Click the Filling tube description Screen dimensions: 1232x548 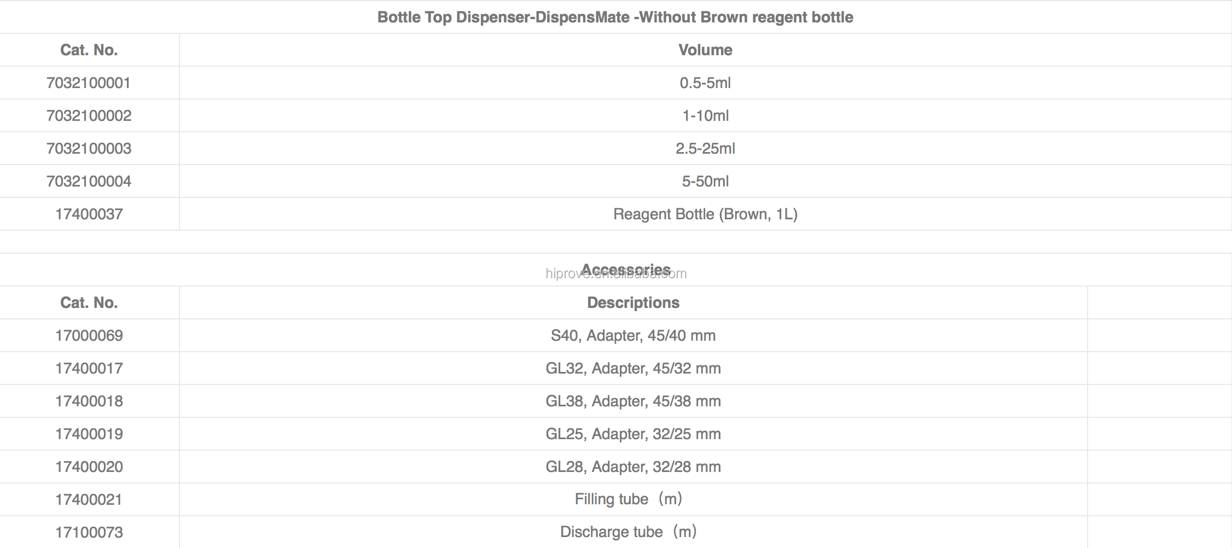click(x=628, y=499)
